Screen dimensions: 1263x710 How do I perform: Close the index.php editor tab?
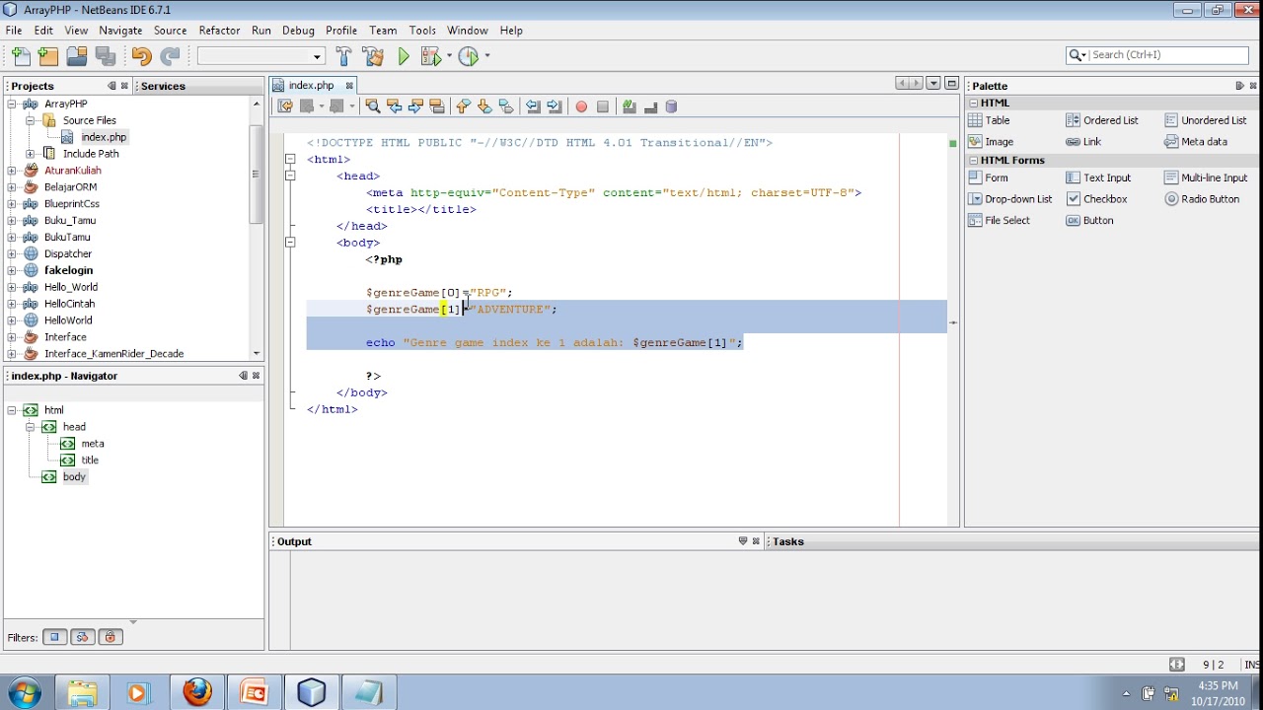tap(349, 86)
